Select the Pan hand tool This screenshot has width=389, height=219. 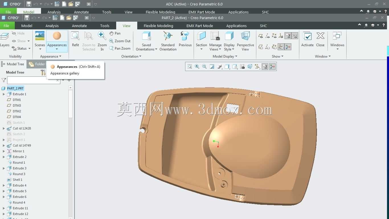(x=111, y=33)
